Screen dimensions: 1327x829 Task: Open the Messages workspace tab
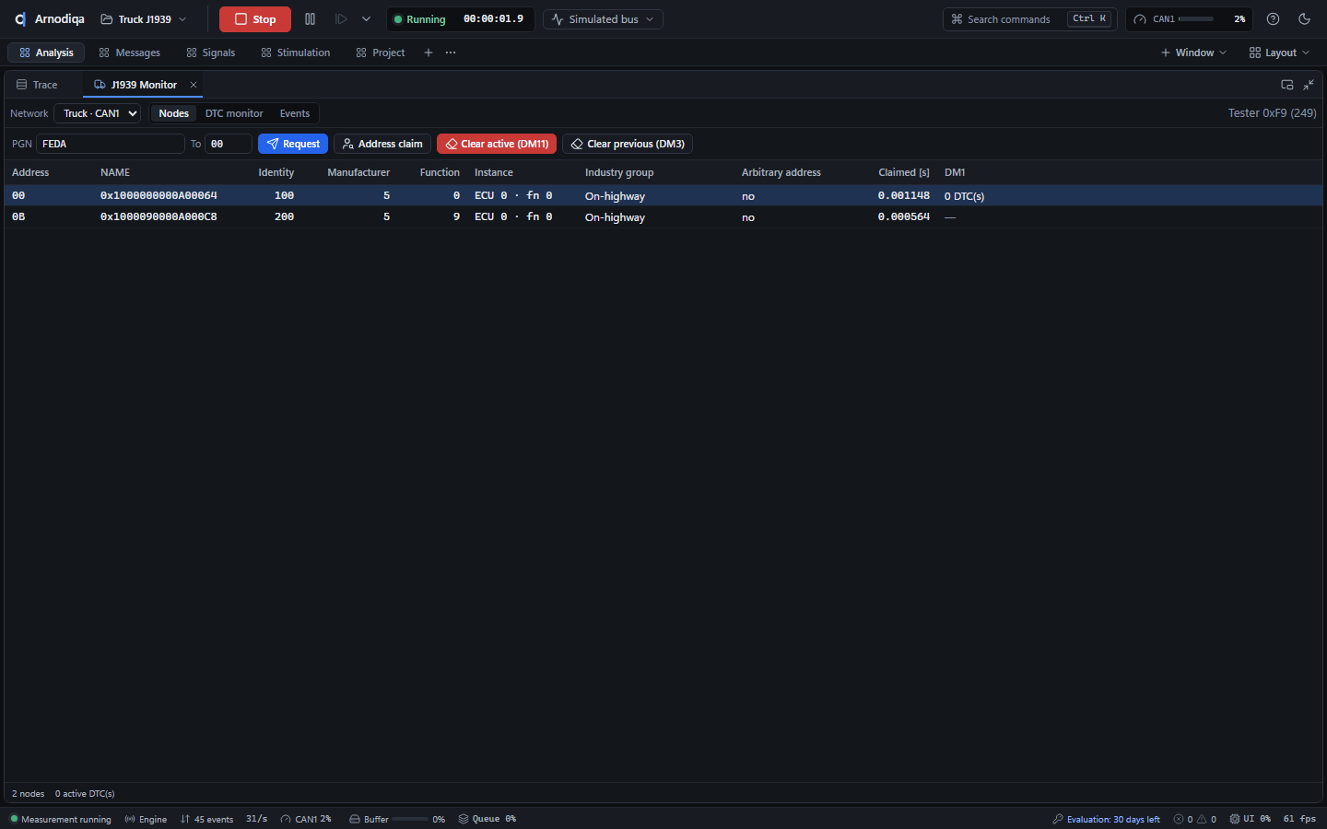click(130, 53)
